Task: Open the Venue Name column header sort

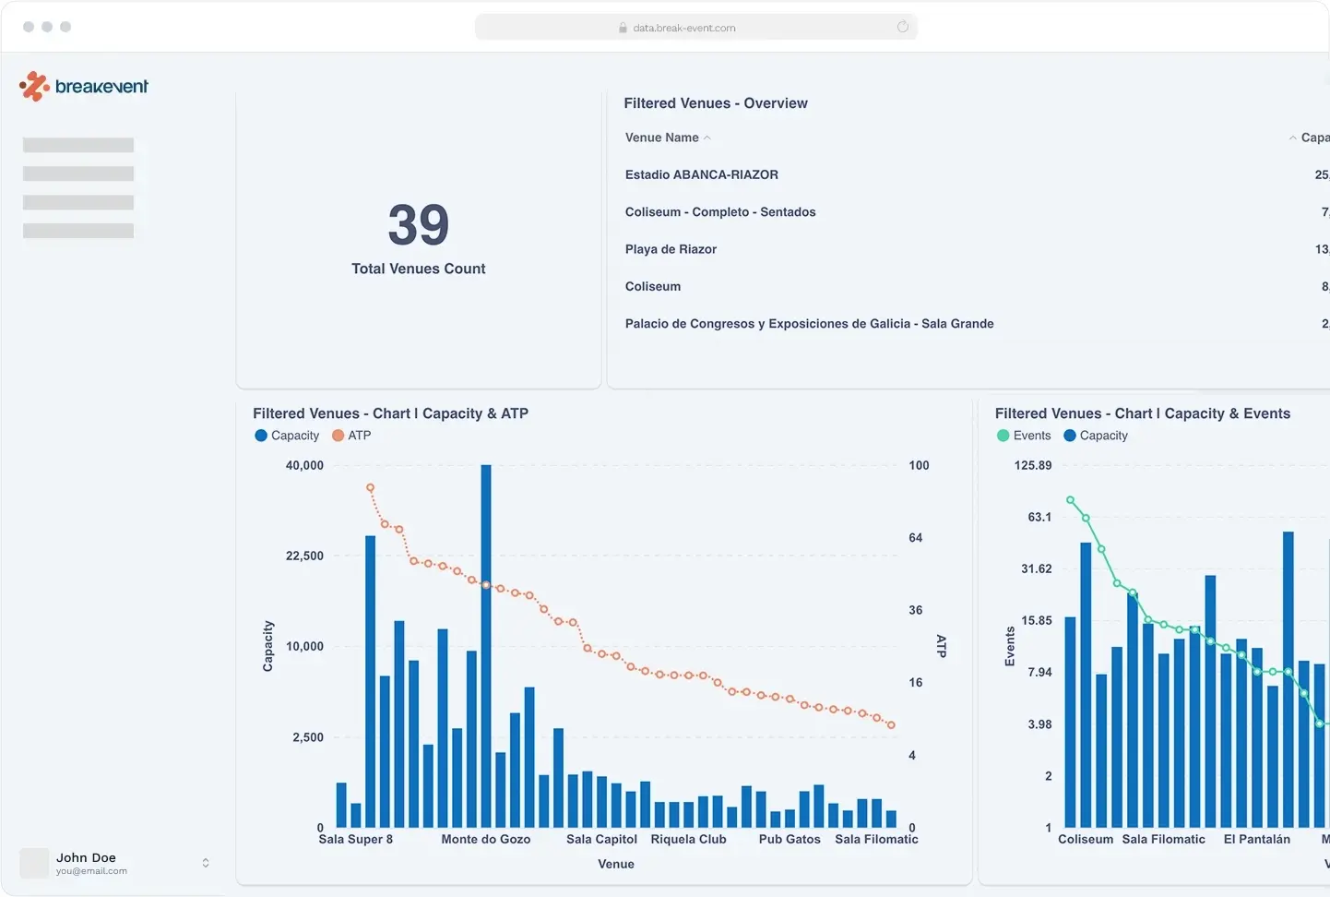Action: click(661, 138)
